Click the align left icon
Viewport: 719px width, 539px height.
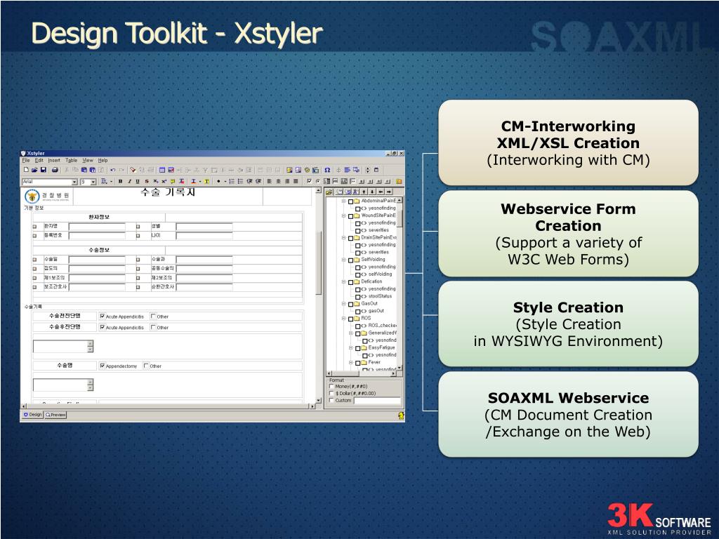coord(269,181)
